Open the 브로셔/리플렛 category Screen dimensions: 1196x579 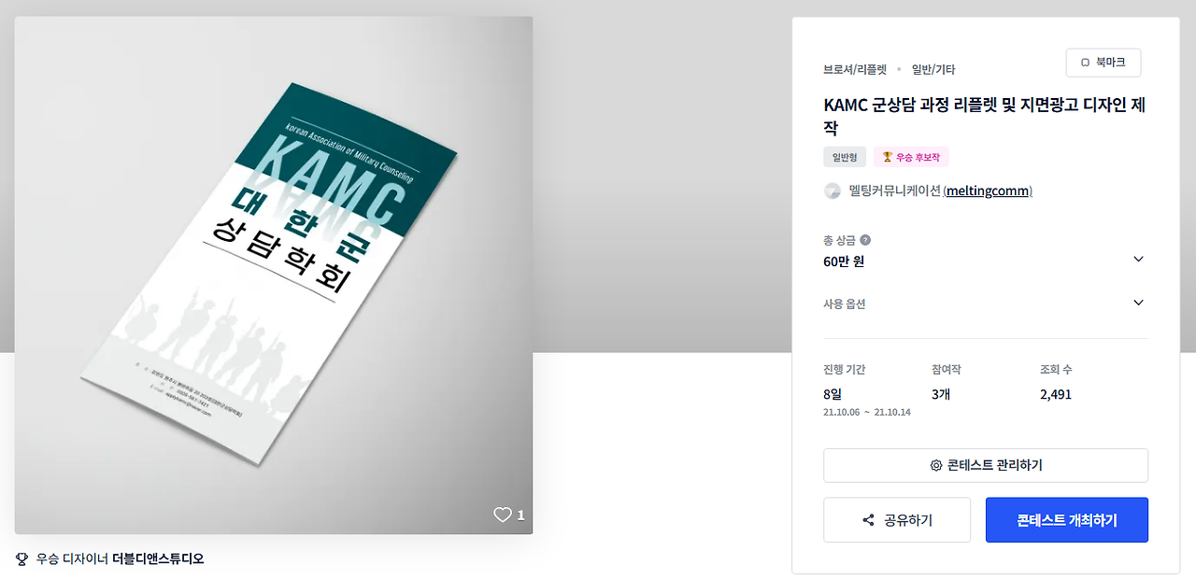855,69
